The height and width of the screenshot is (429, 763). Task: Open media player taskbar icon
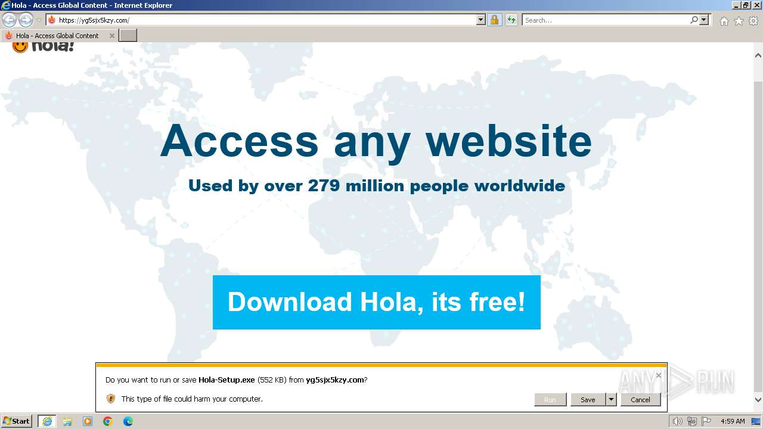(88, 421)
